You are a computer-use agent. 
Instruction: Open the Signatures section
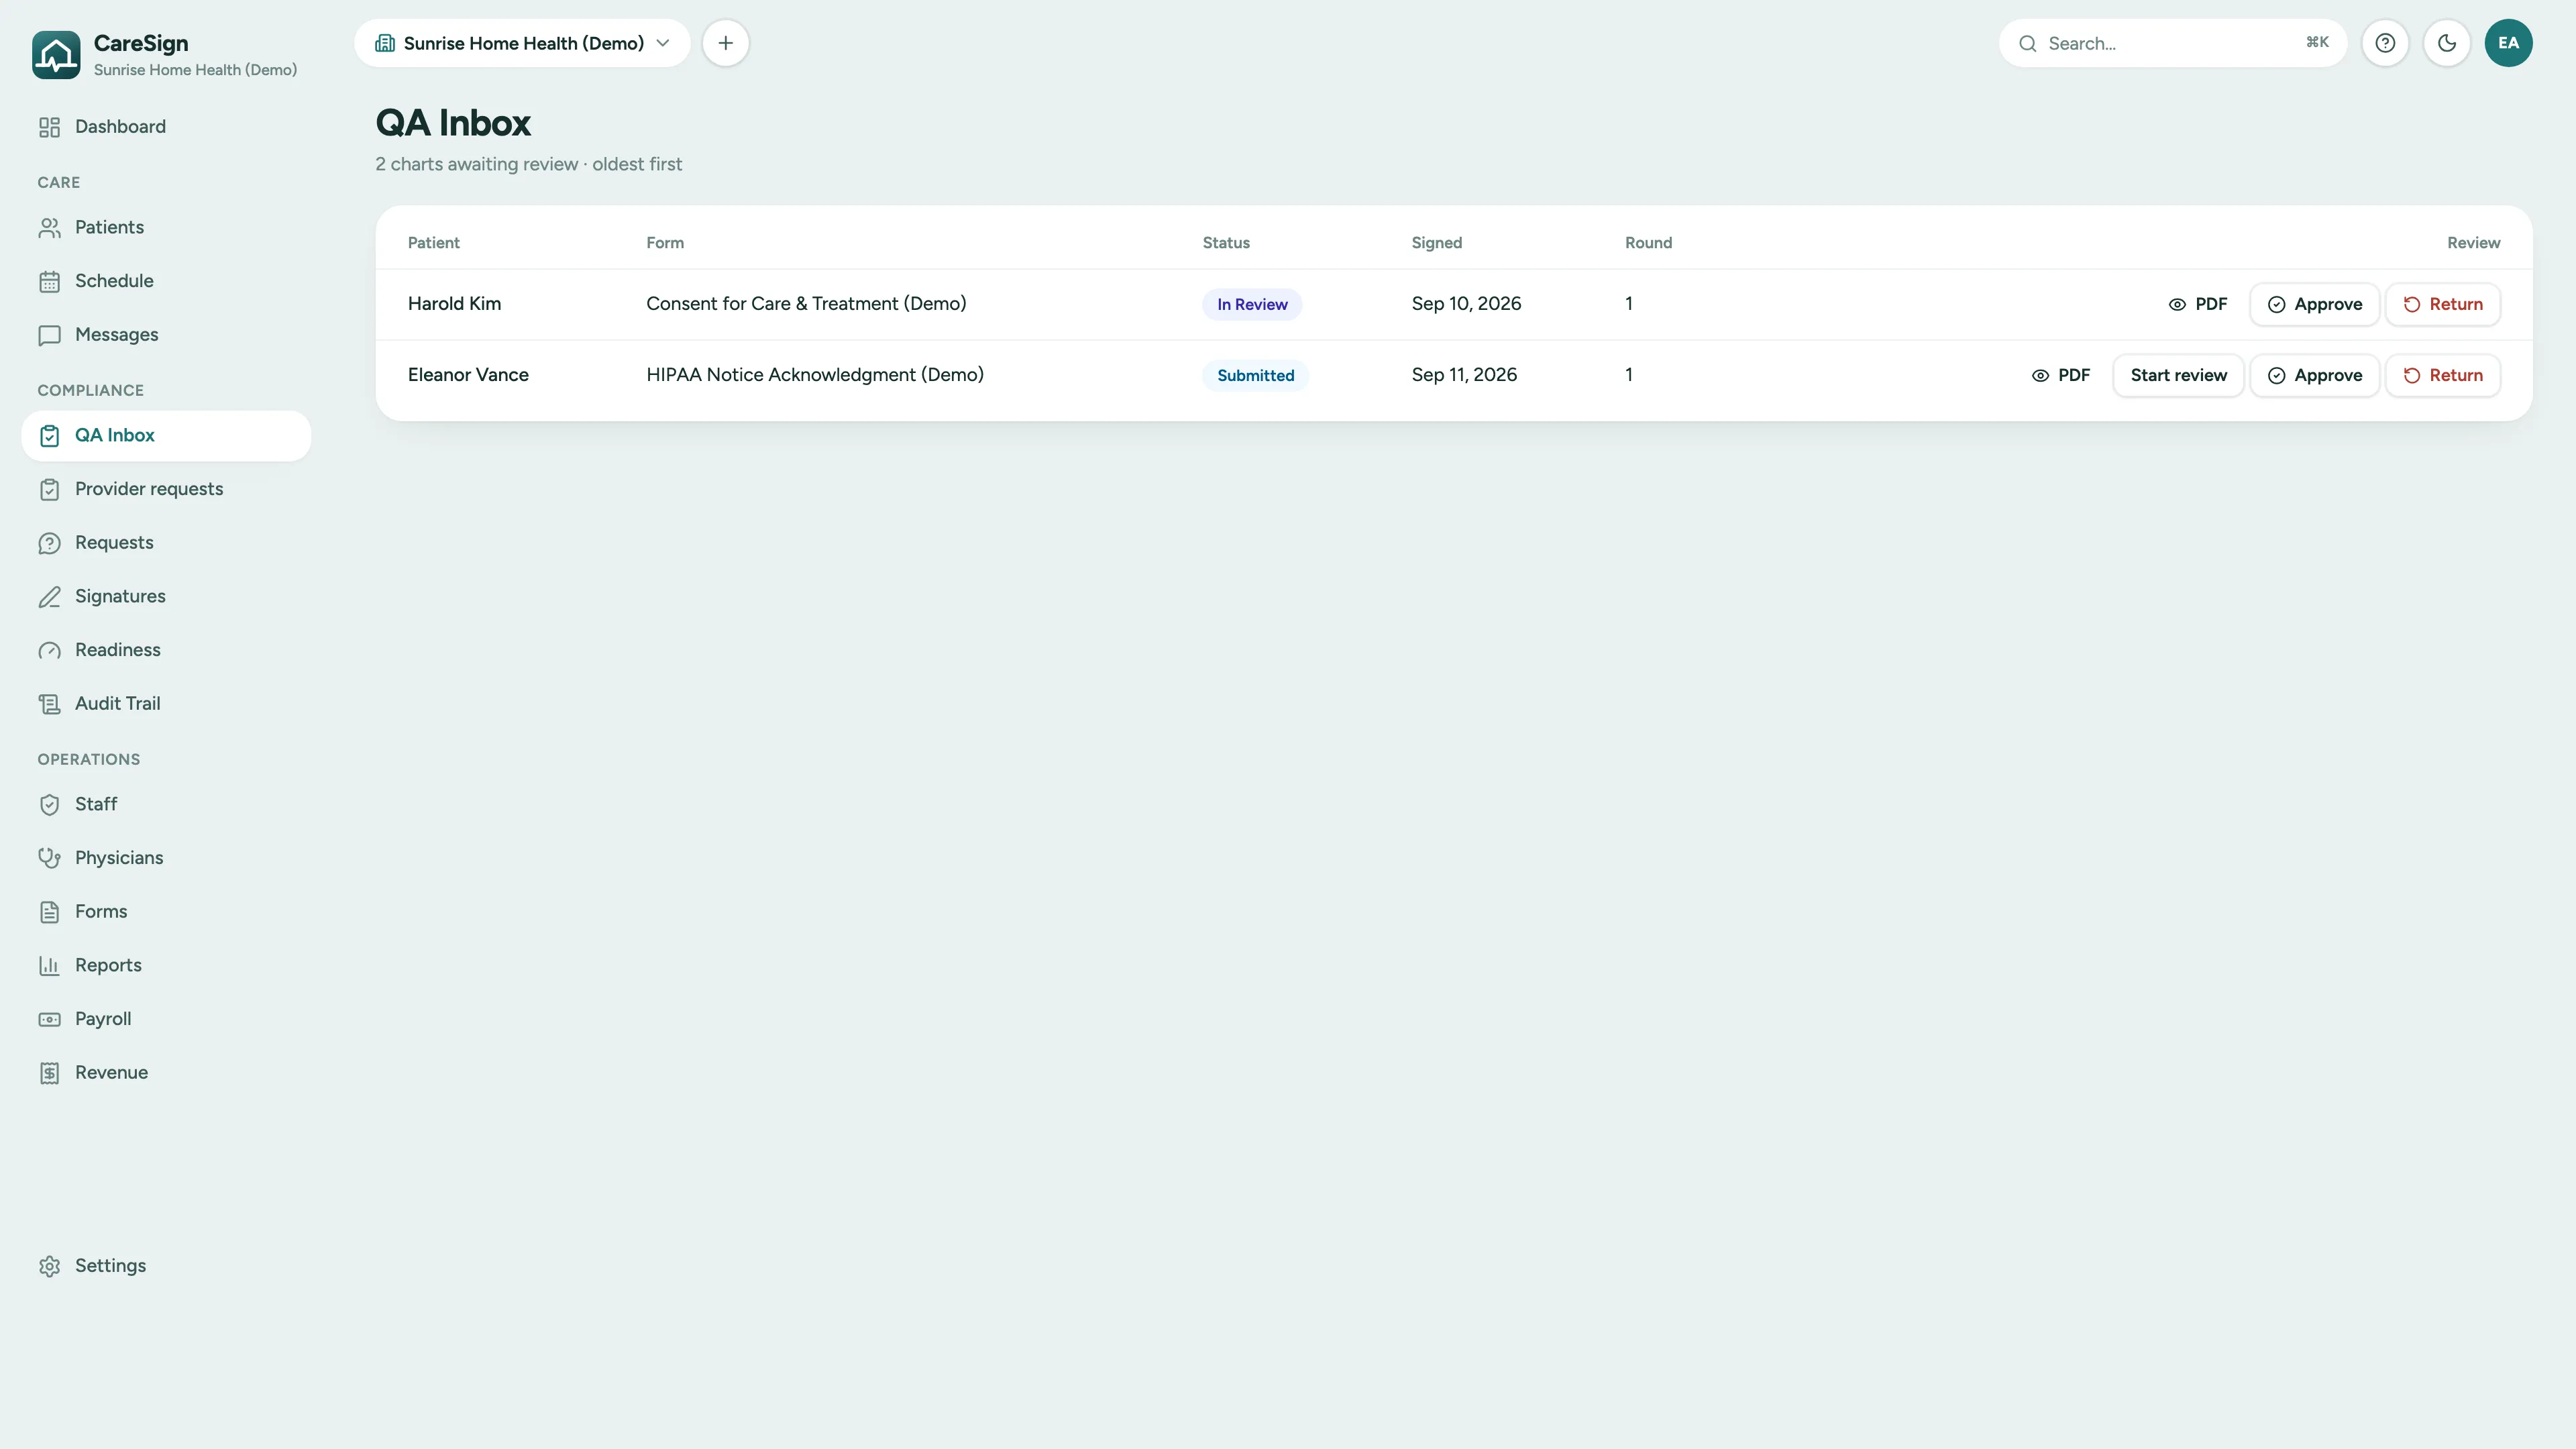(x=166, y=596)
